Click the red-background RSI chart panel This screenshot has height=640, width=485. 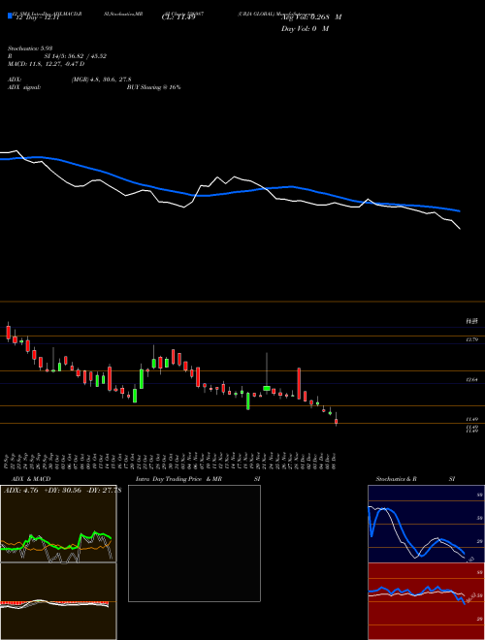tap(426, 601)
